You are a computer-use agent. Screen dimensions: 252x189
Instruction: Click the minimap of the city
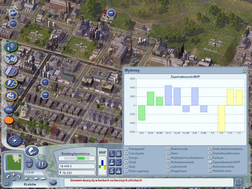point(13,162)
